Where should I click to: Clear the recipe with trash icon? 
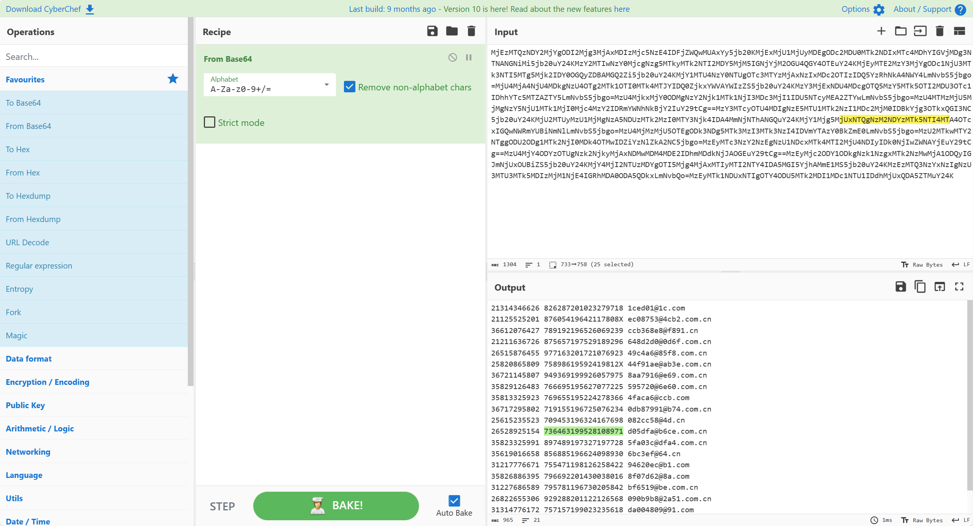pos(471,31)
